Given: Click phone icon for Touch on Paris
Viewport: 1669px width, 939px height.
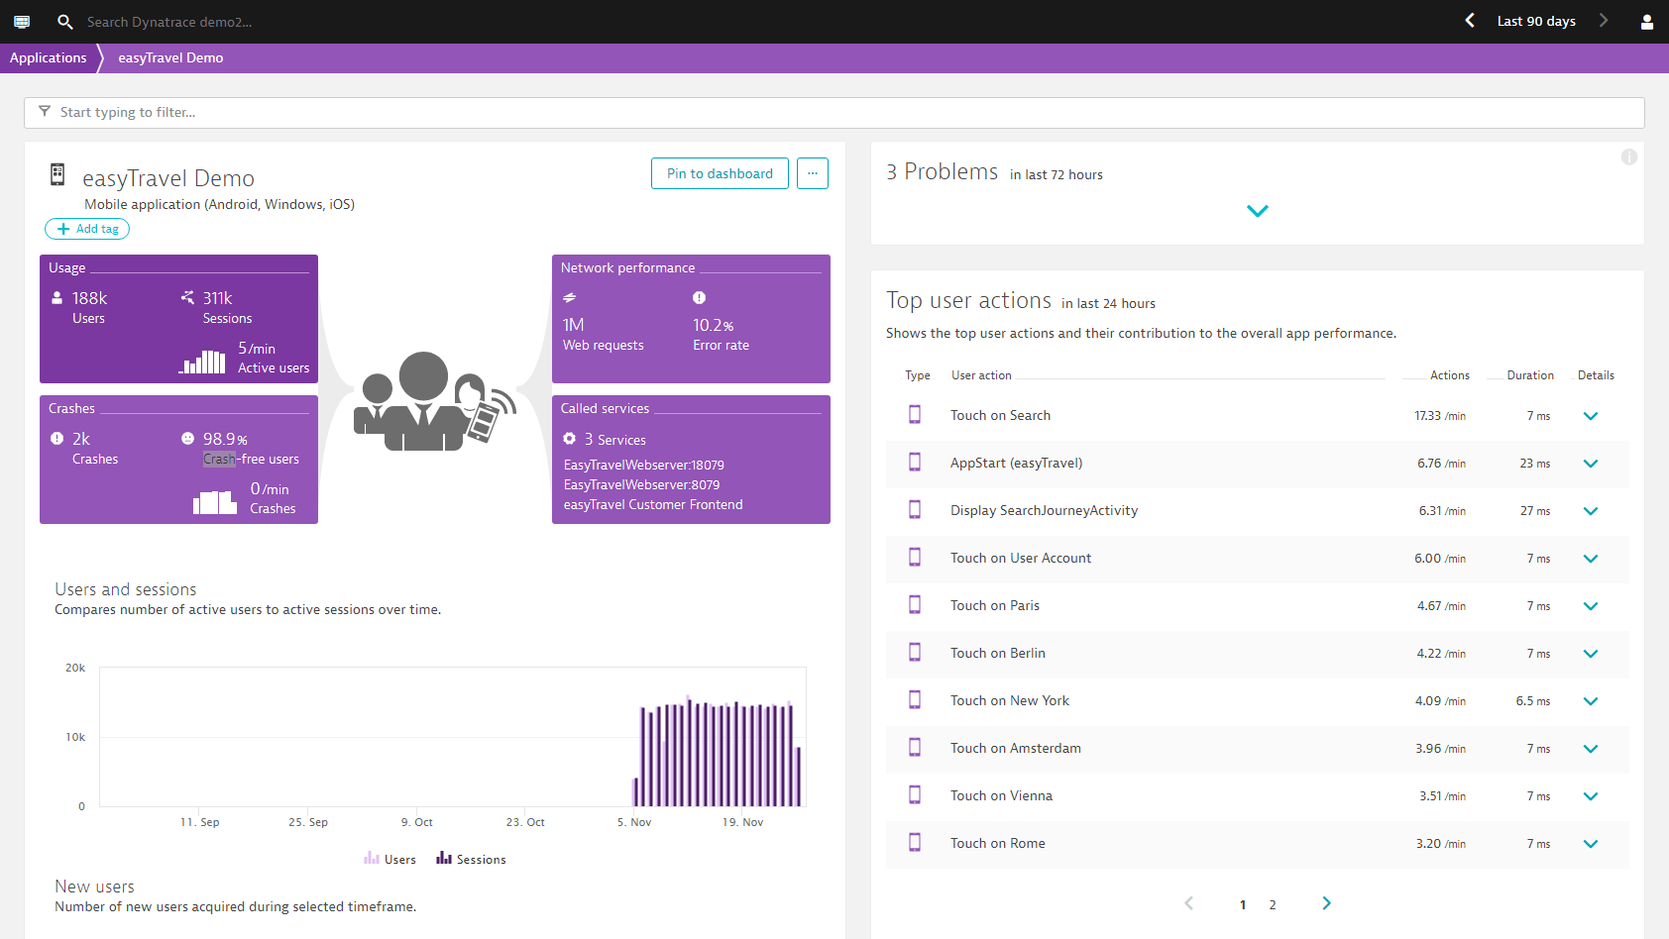Looking at the screenshot, I should tap(915, 605).
